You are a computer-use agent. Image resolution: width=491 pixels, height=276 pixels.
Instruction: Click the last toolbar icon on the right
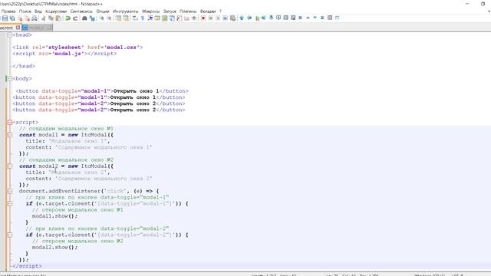click(338, 18)
